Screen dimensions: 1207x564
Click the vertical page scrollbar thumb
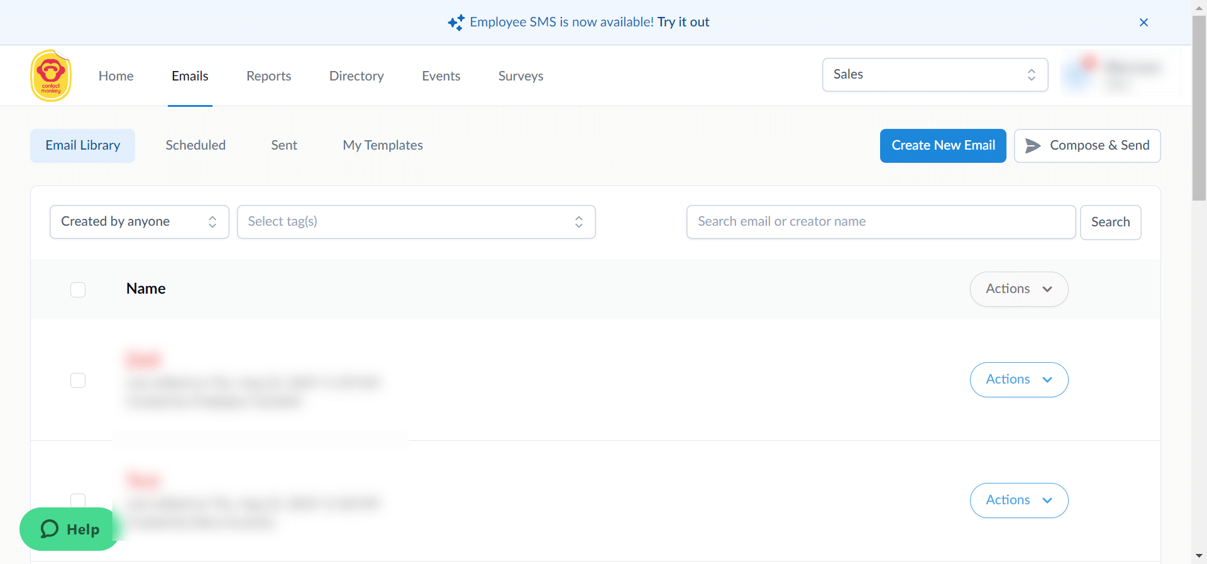pos(1199,107)
